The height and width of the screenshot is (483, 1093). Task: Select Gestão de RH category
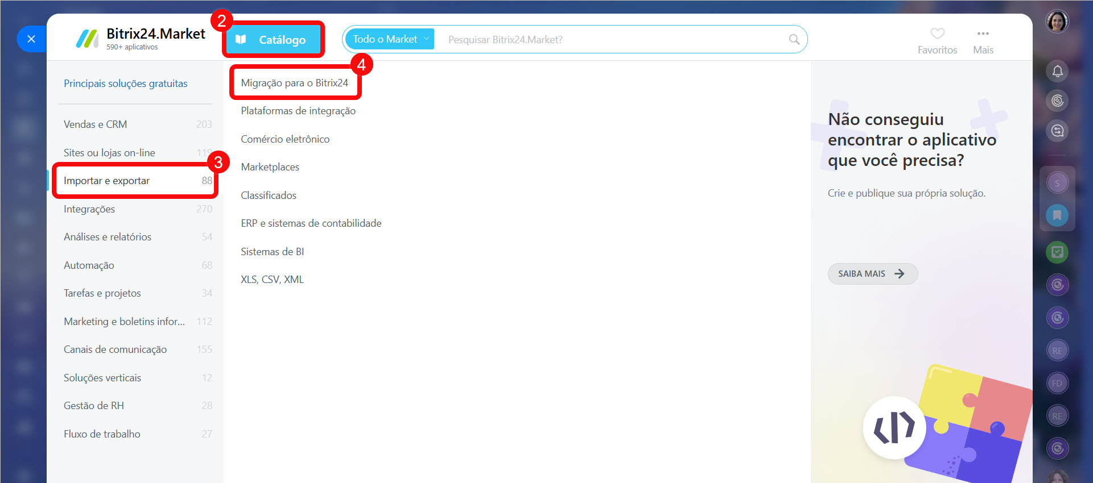[138, 406]
